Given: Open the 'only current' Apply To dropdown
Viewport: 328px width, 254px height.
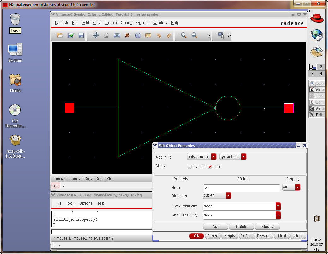Looking at the screenshot, I should pos(202,157).
